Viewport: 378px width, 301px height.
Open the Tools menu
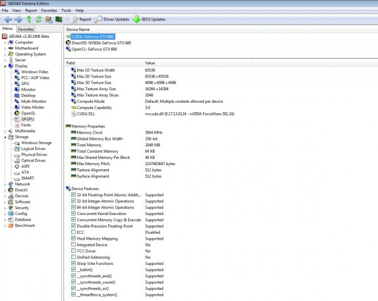point(66,10)
